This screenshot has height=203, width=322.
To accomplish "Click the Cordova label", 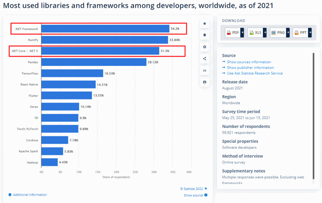I will click(32, 140).
